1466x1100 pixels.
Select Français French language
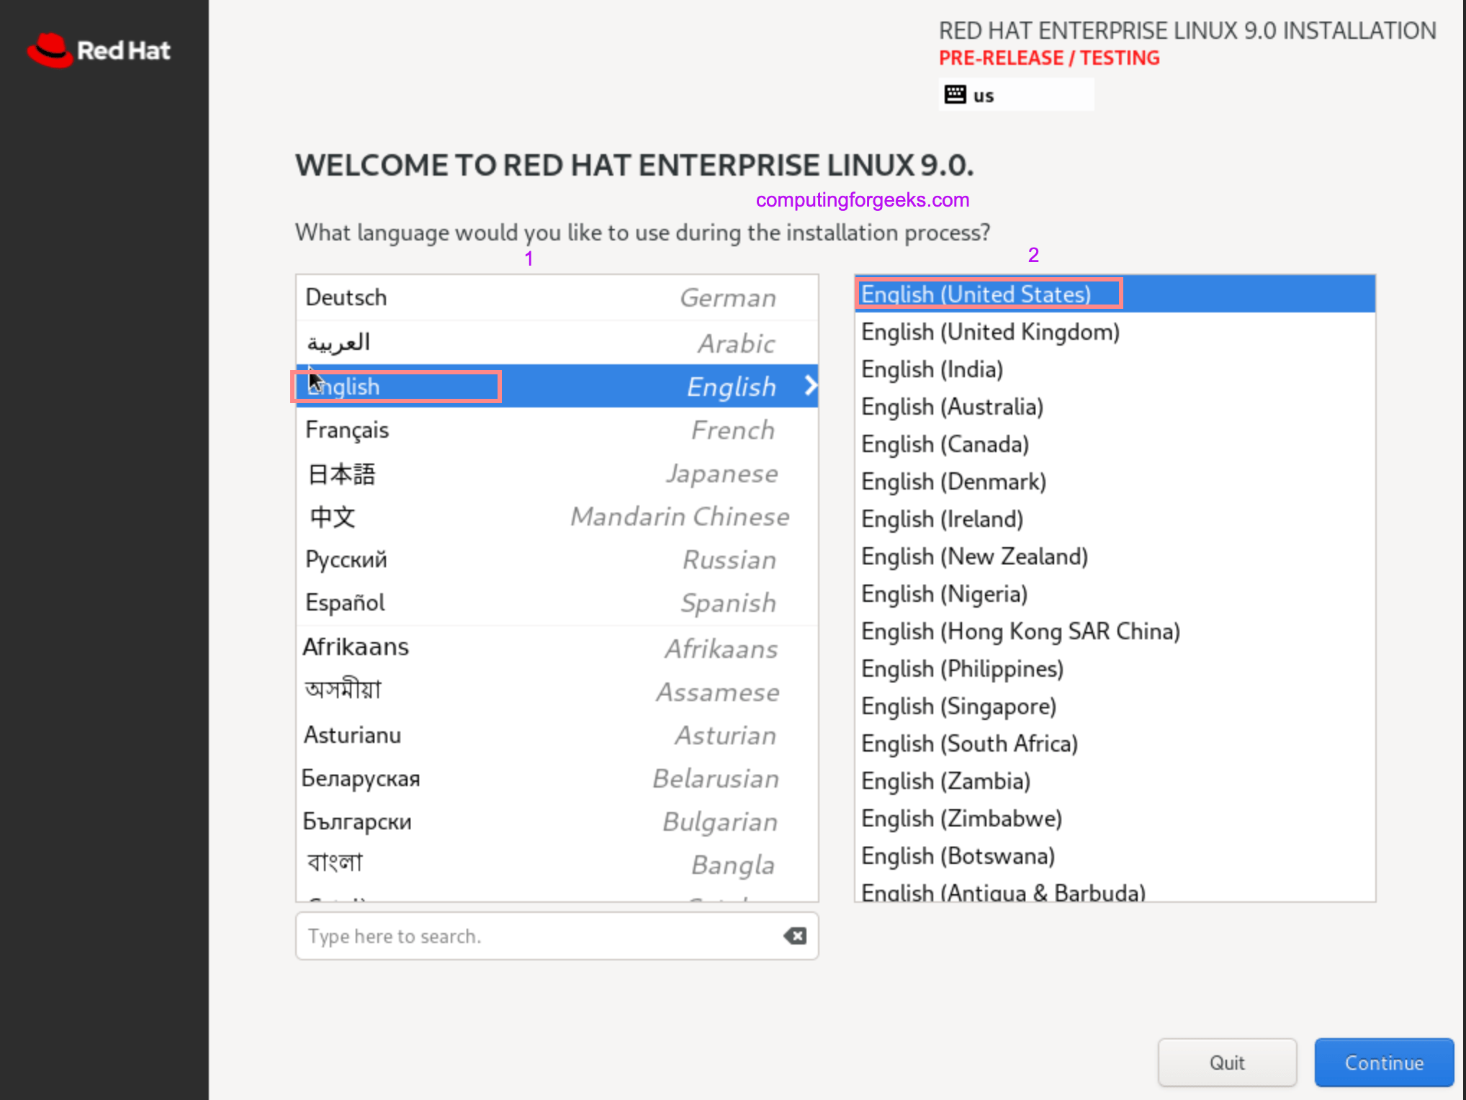(x=557, y=430)
